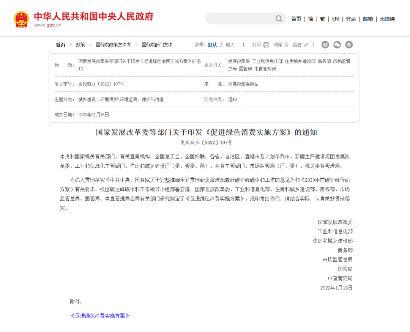The height and width of the screenshot is (332, 410).
Task: Go to 首页 in the breadcrumb
Action: tap(60, 45)
